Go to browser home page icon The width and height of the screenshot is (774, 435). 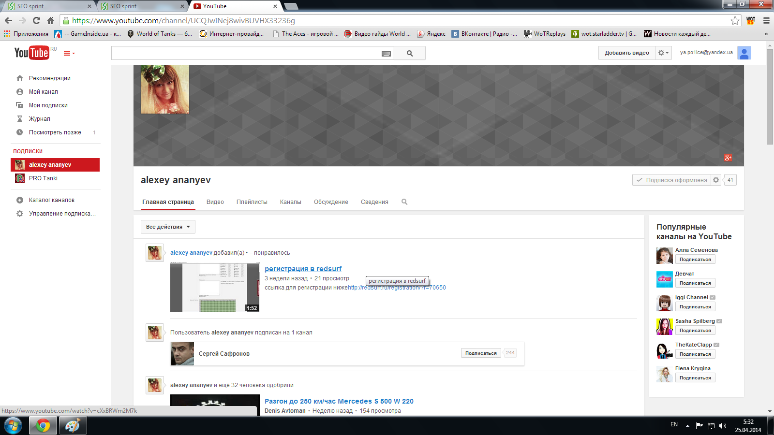[x=50, y=20]
